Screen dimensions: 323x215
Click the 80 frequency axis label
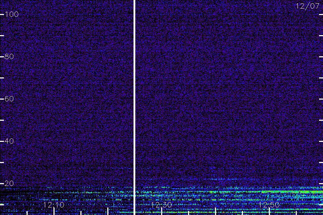pos(9,57)
